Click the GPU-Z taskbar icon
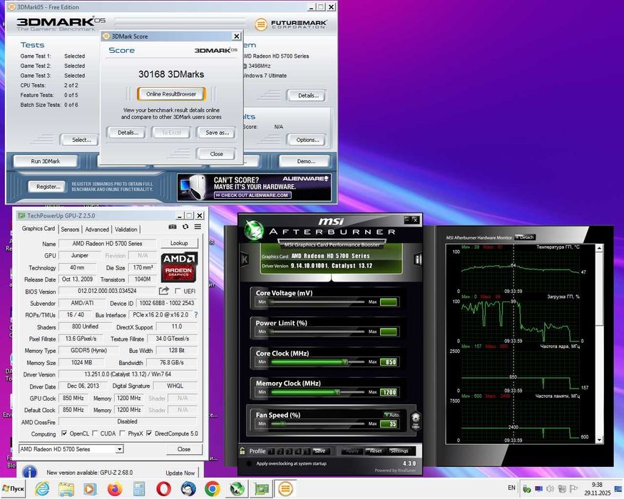This screenshot has height=499, width=624. click(x=261, y=488)
